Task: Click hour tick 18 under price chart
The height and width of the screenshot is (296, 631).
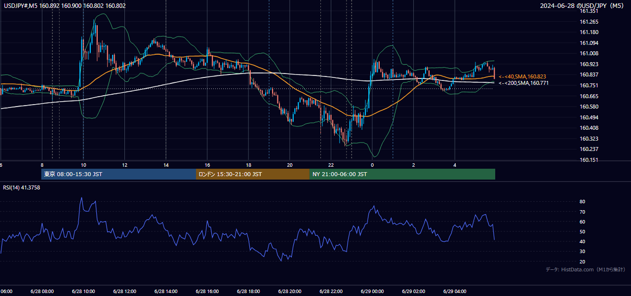Action: pos(248,165)
